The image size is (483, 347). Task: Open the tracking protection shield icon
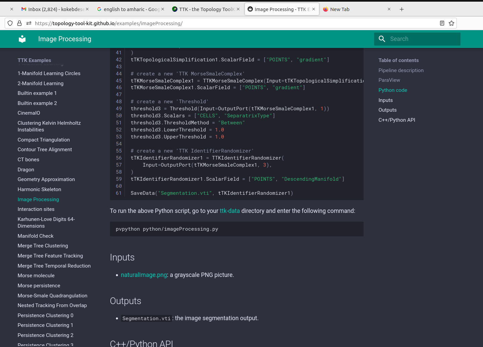(10, 23)
